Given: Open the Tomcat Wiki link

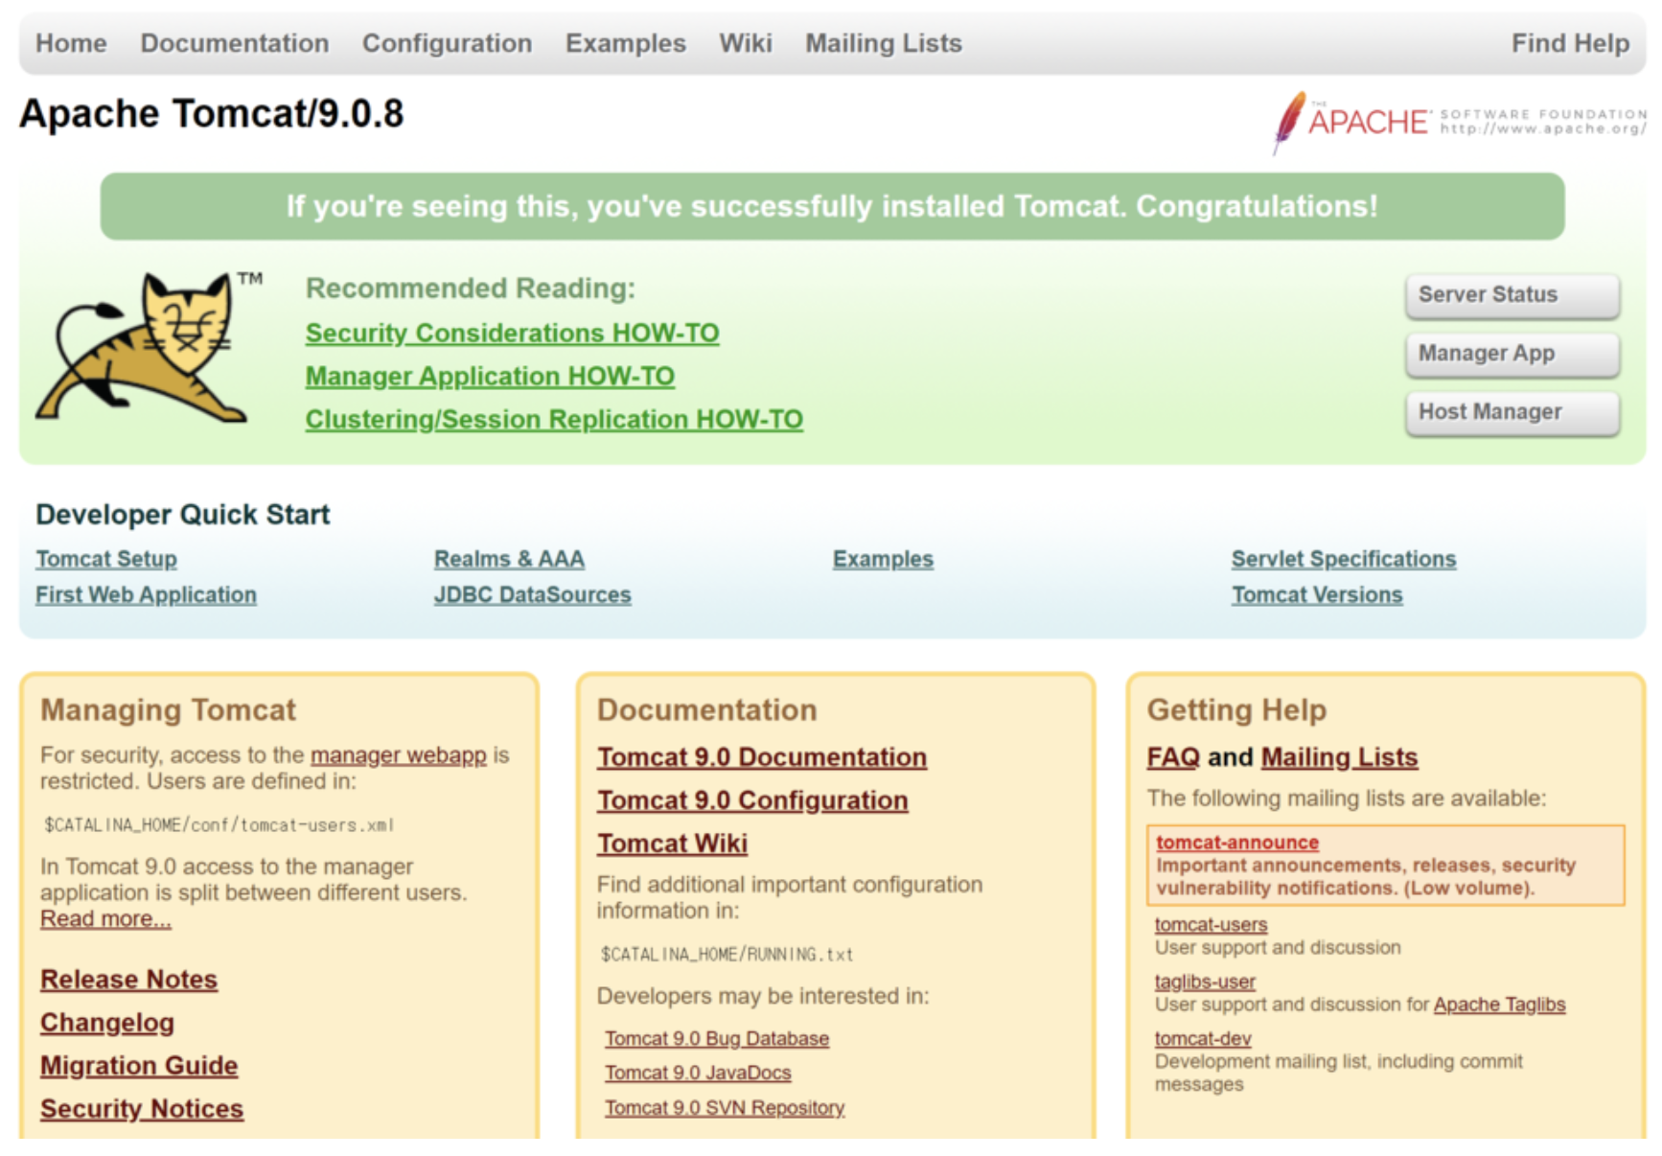Looking at the screenshot, I should pos(672,844).
